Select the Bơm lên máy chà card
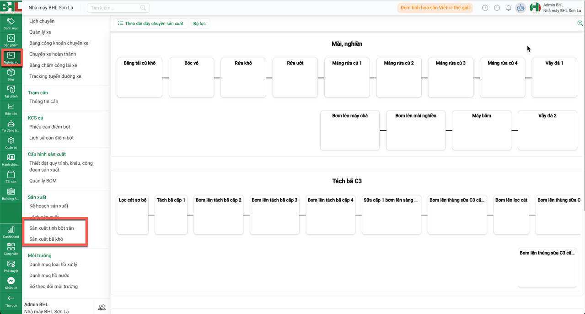The image size is (585, 314). coord(350,130)
